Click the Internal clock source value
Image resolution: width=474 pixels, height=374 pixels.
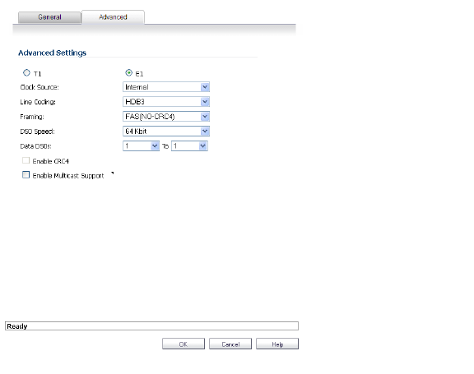click(137, 87)
